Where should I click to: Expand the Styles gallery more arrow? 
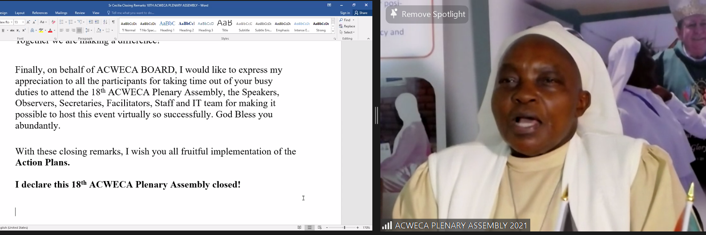coord(333,32)
